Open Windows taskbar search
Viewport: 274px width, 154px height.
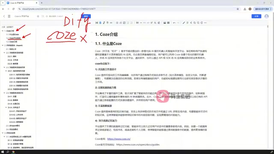pyautogui.click(x=8, y=152)
